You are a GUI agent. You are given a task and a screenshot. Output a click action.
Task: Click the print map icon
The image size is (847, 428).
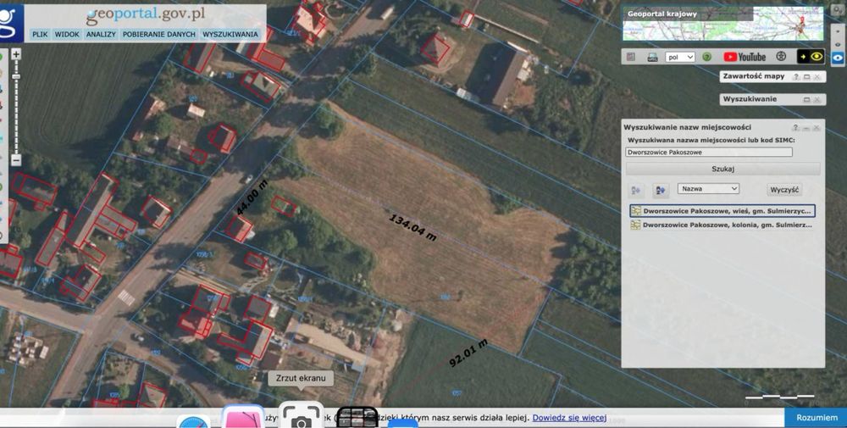(x=652, y=57)
